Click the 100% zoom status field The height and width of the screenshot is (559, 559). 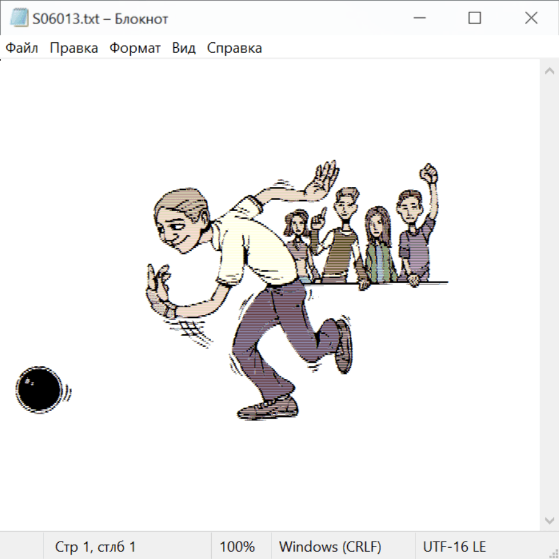coord(237,547)
